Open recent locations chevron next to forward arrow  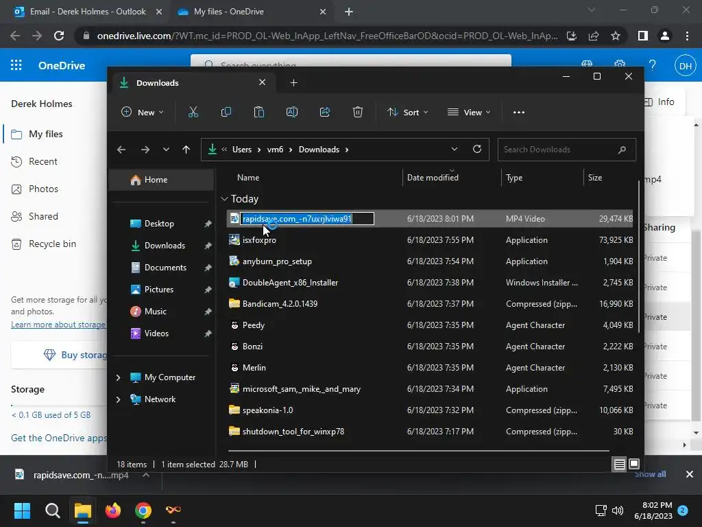(166, 150)
